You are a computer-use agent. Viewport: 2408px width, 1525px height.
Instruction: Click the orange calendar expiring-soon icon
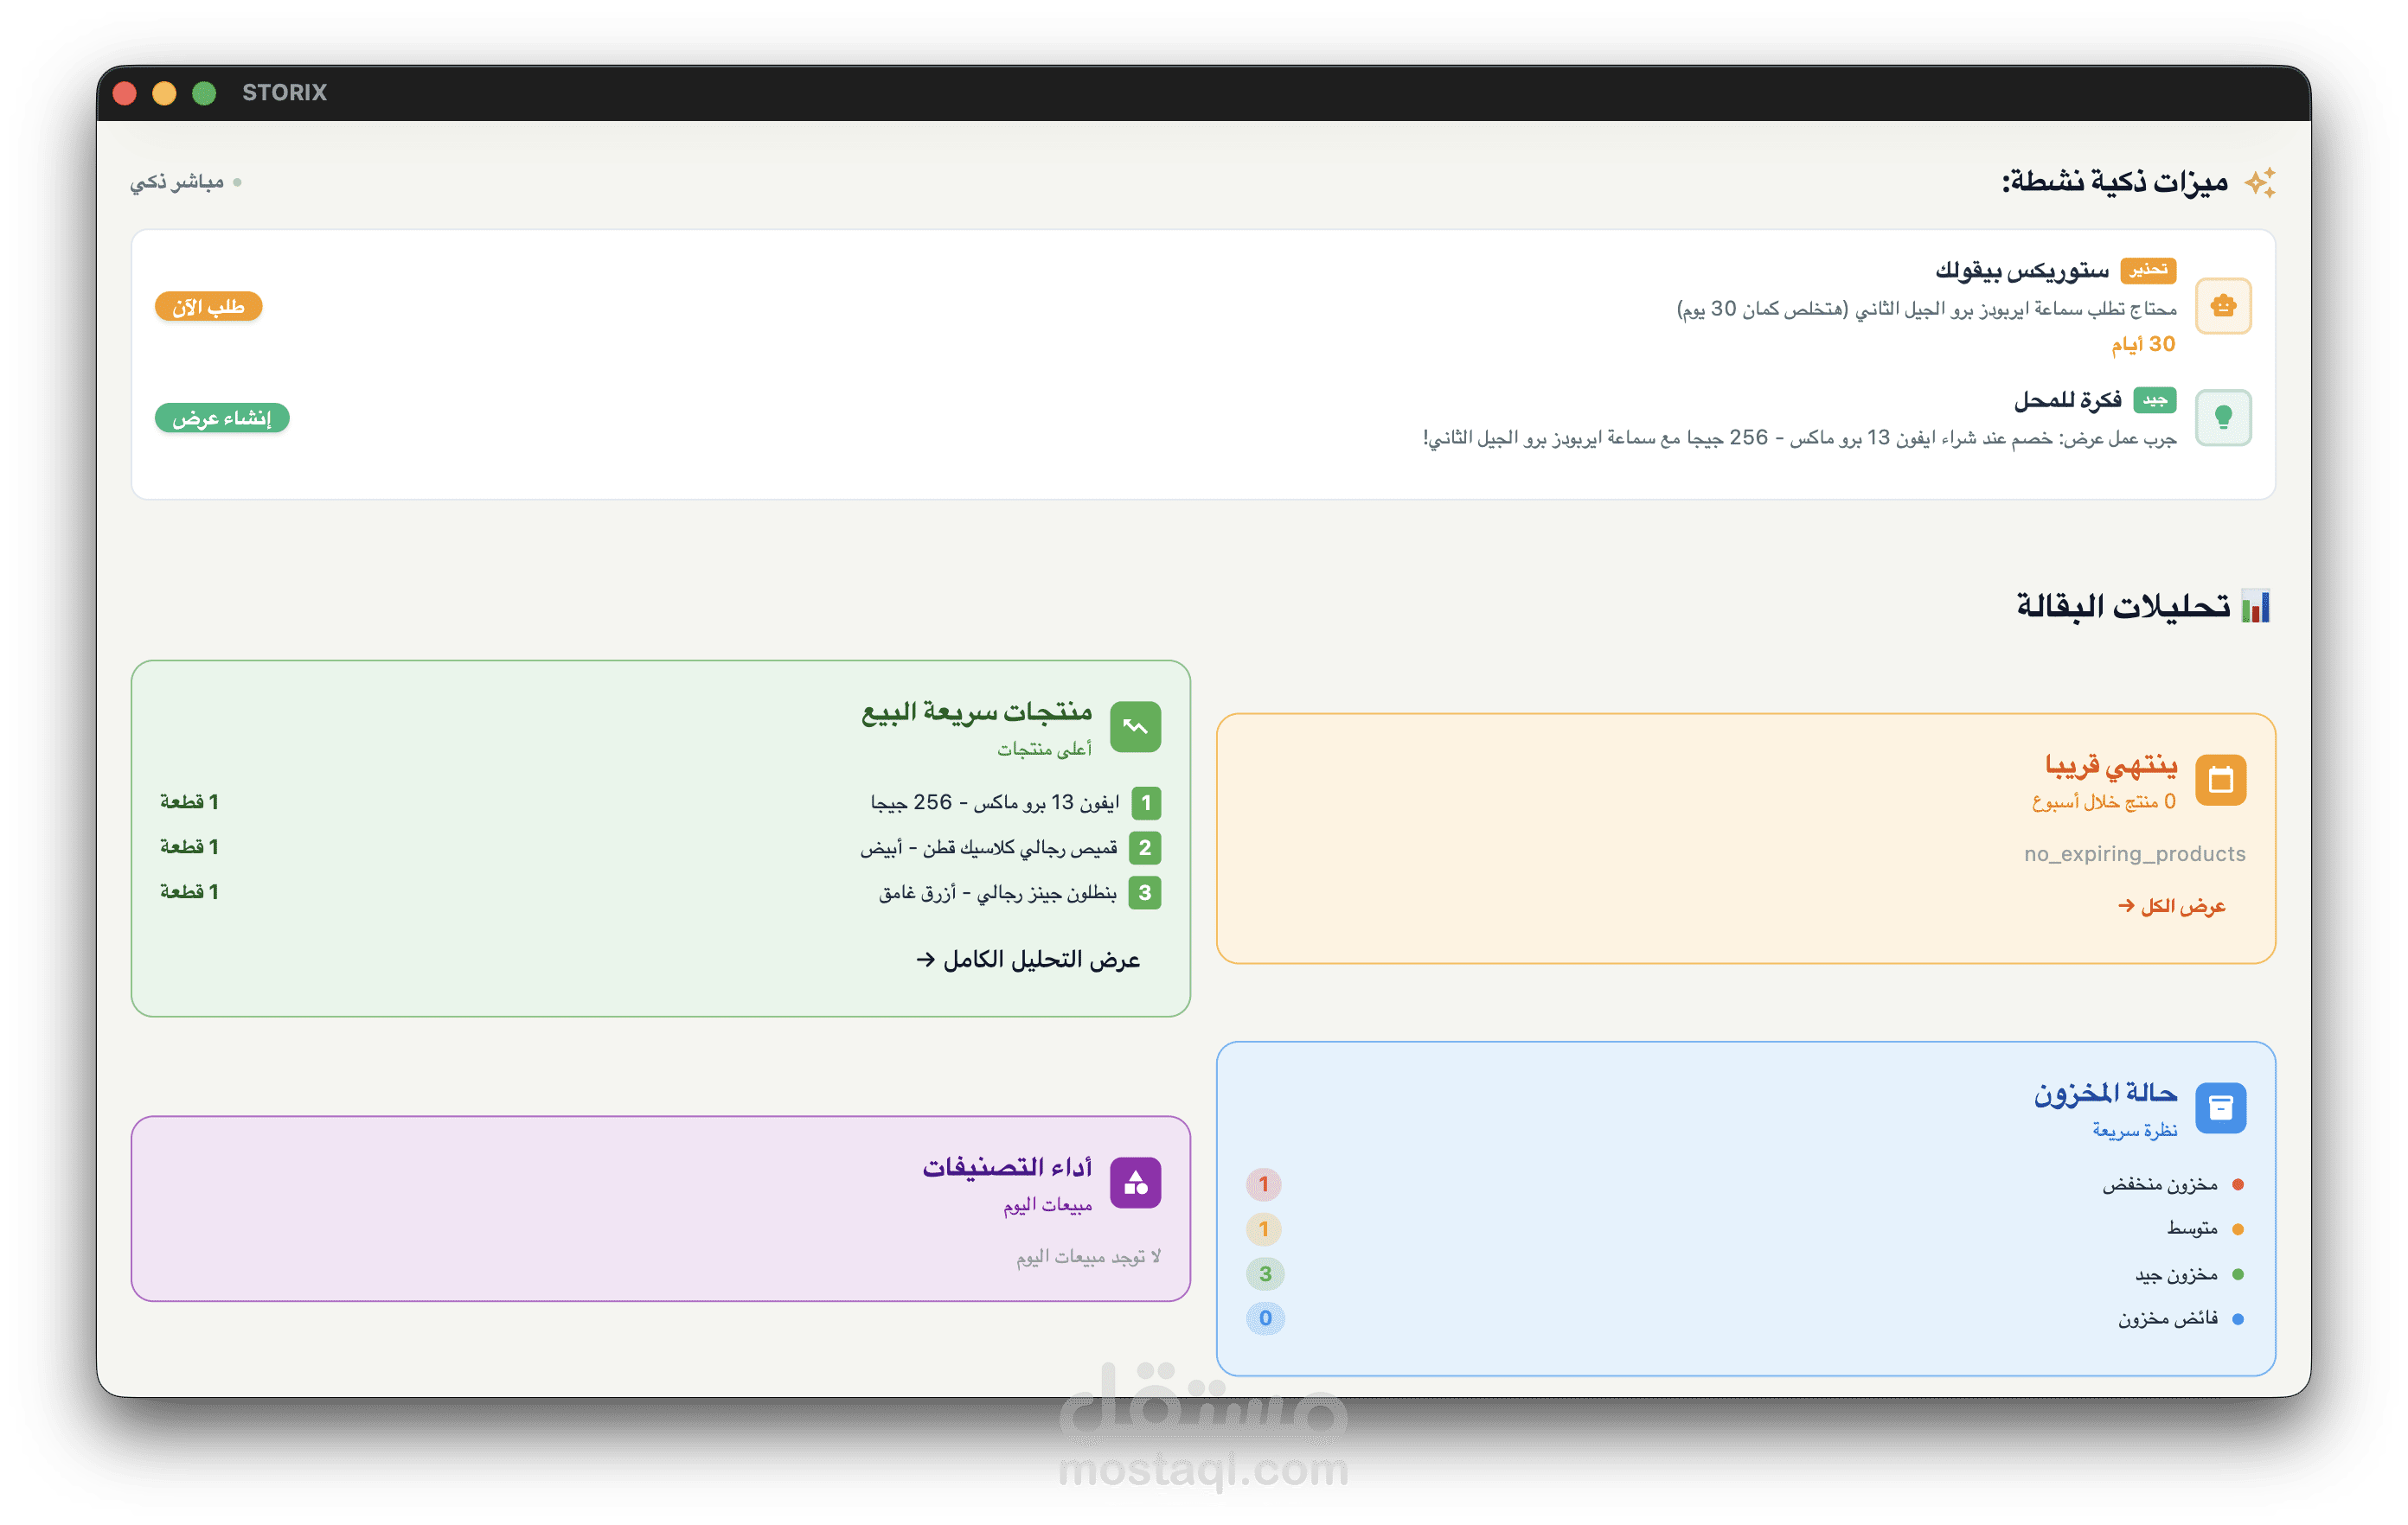2220,780
